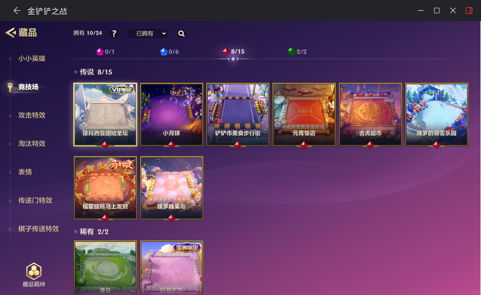This screenshot has width=481, height=295.
Task: Select the blue gem 0/6 filter
Action: 169,52
